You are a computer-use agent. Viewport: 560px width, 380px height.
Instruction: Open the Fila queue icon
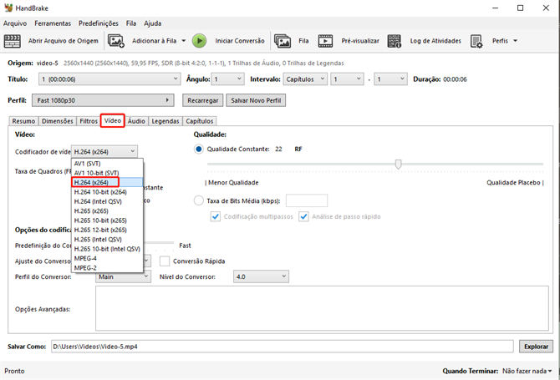[283, 40]
